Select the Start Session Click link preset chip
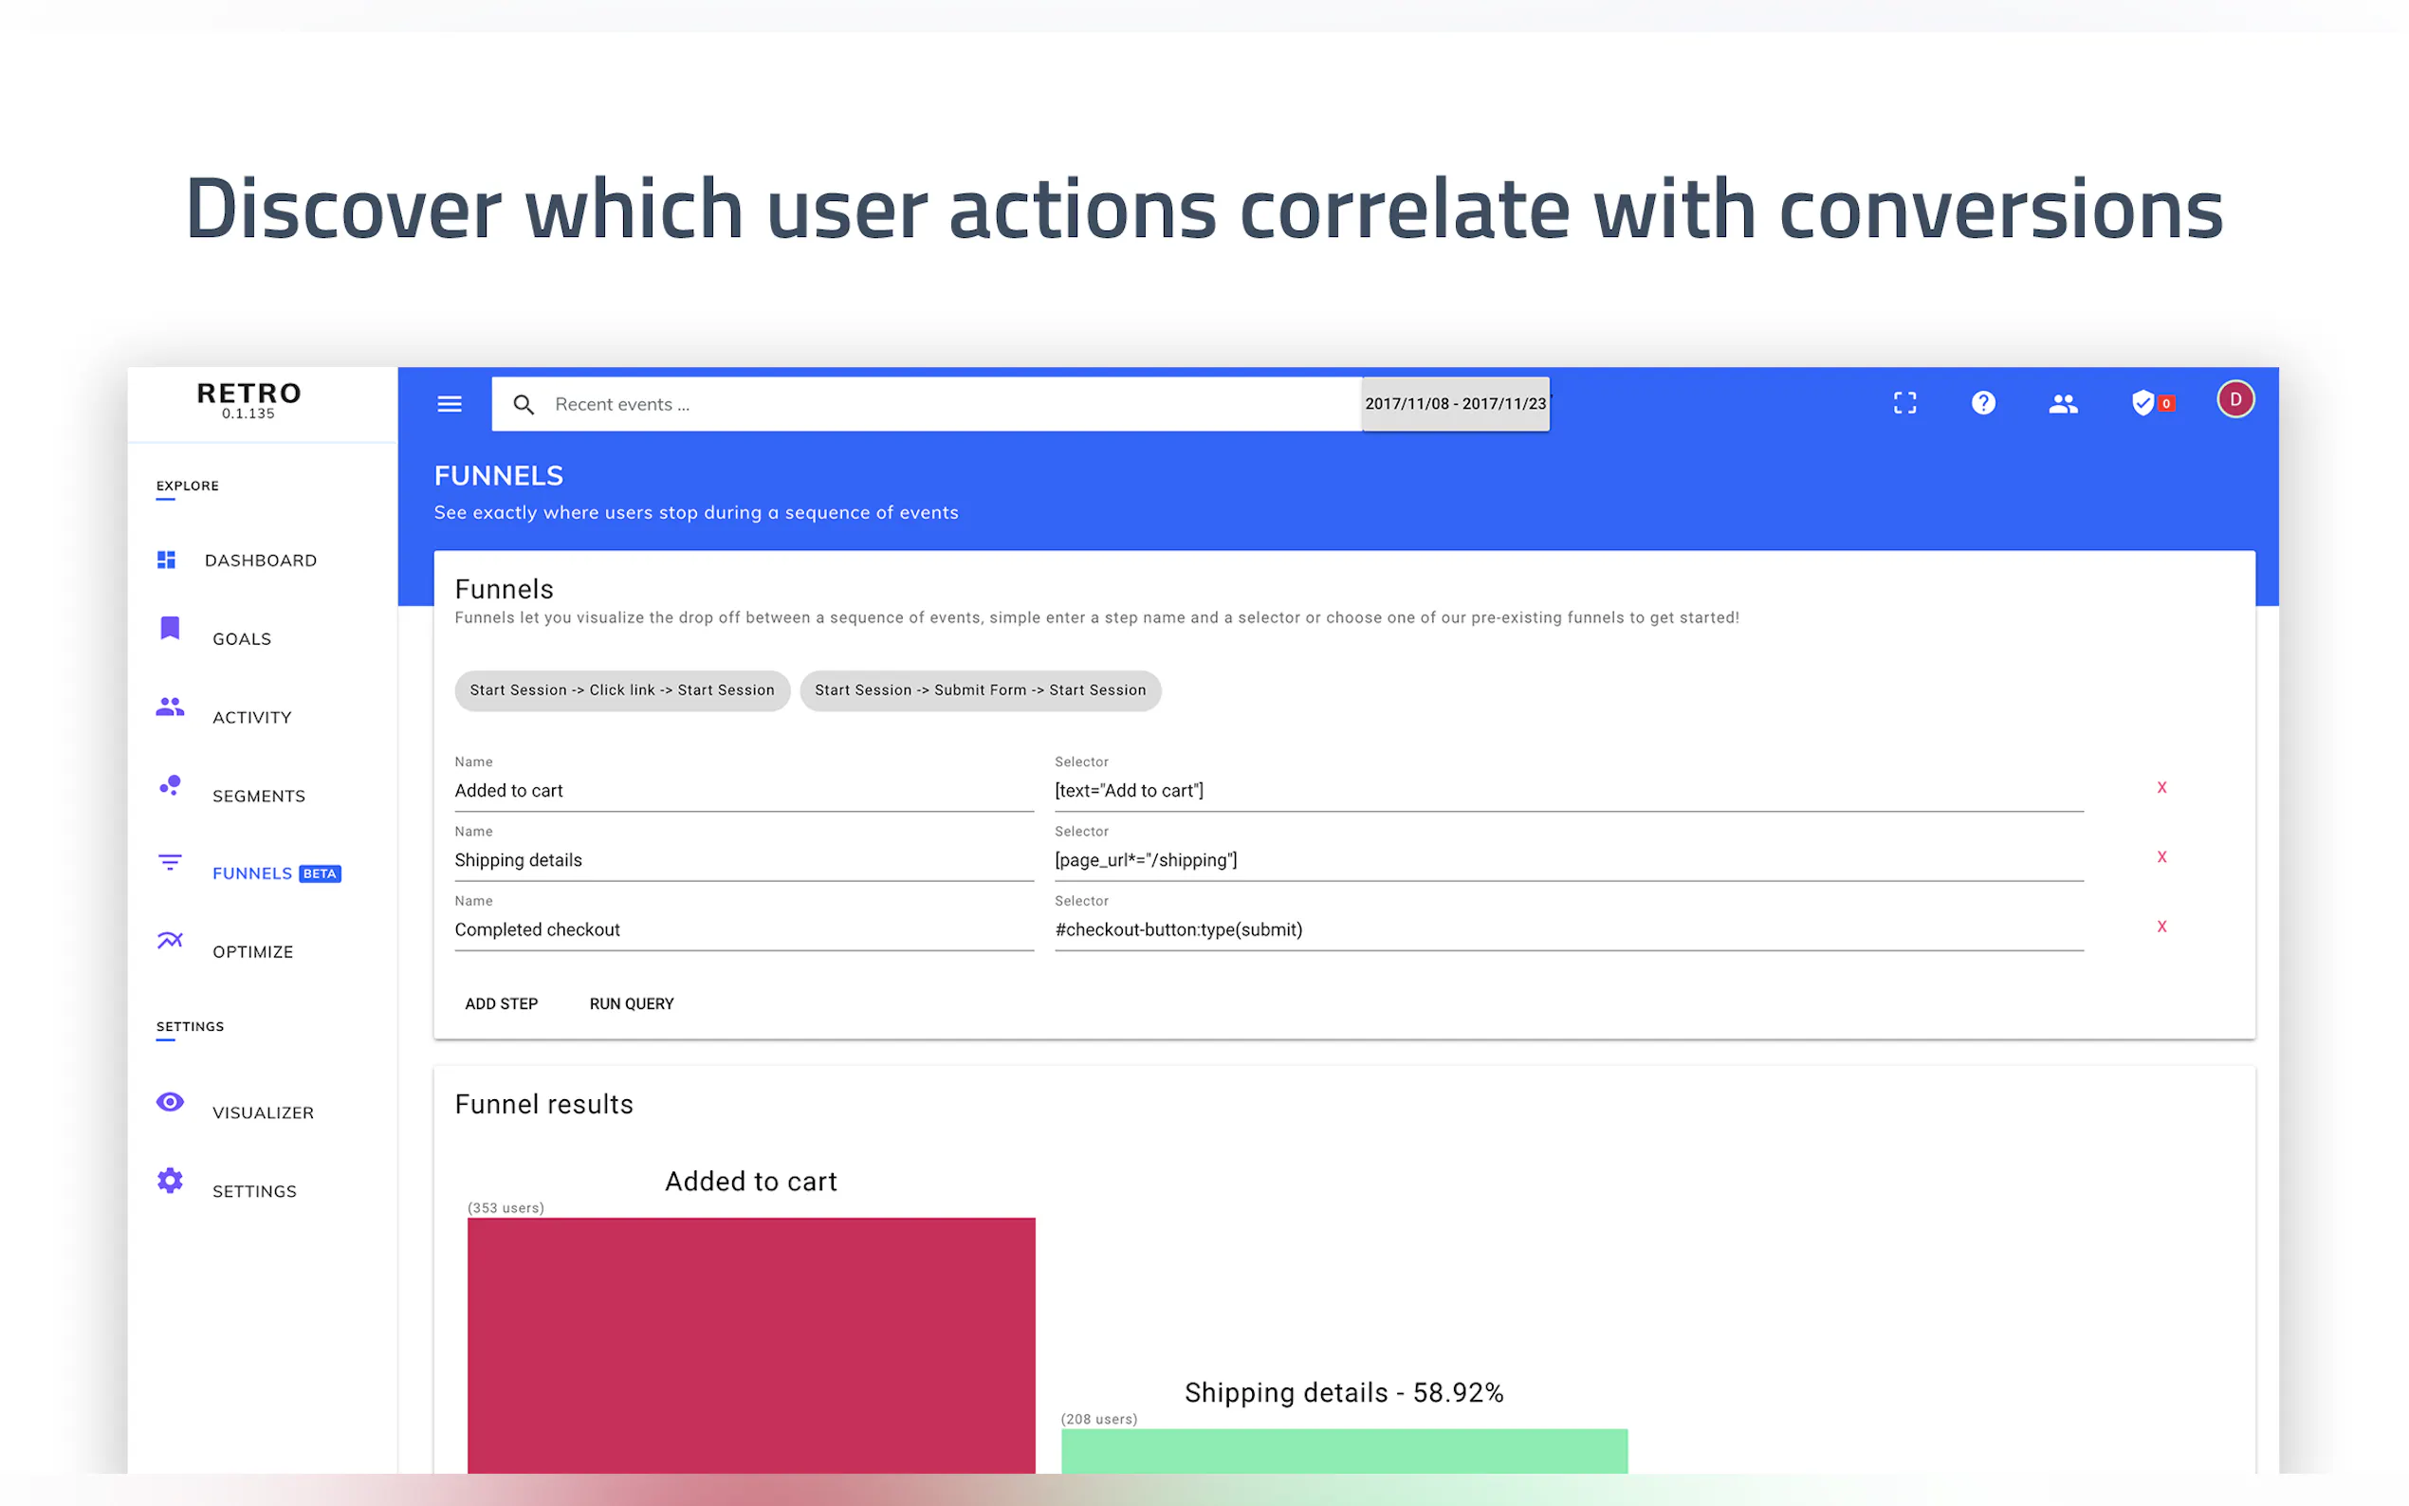The height and width of the screenshot is (1506, 2409). (x=621, y=690)
